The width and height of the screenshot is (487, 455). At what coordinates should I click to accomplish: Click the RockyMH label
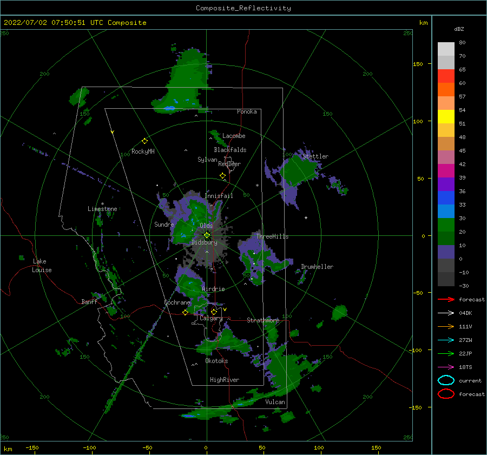click(143, 151)
